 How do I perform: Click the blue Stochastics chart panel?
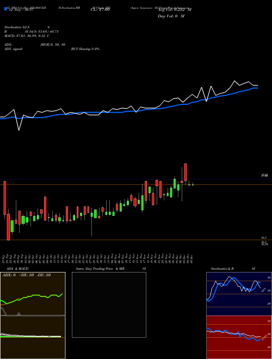239,294
